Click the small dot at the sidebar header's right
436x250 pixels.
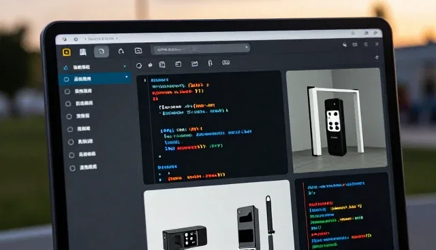click(x=125, y=67)
